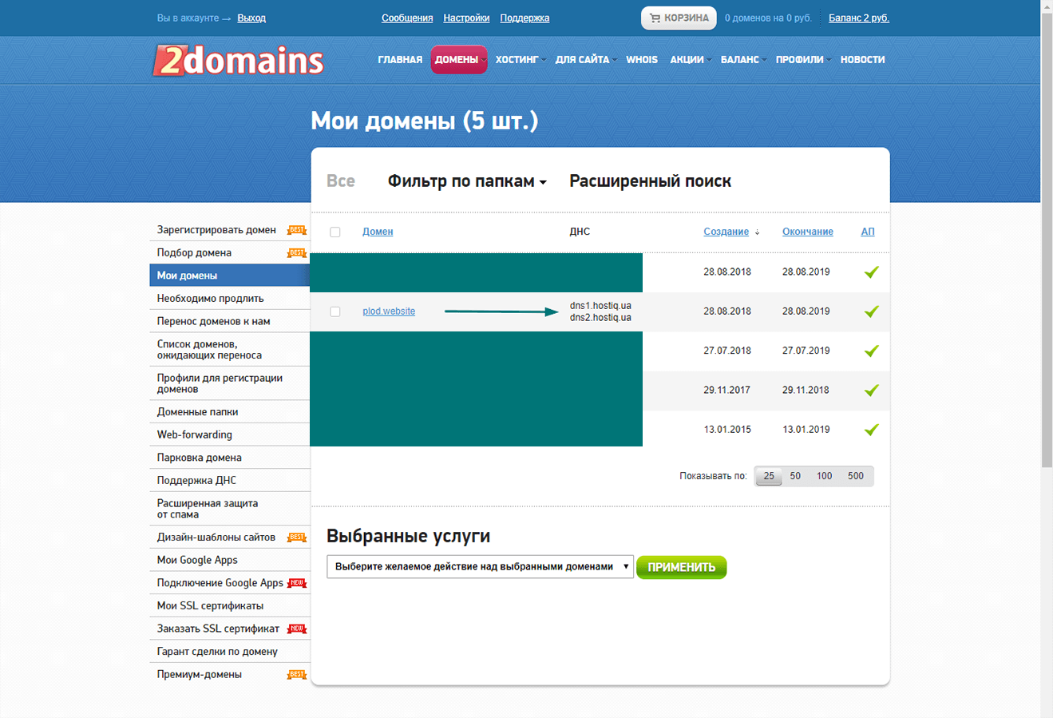The height and width of the screenshot is (718, 1053).
Task: Click Выход logout link
Action: click(x=251, y=18)
